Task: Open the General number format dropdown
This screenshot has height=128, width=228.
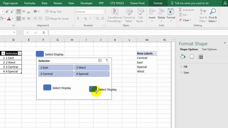Action: coord(103,12)
